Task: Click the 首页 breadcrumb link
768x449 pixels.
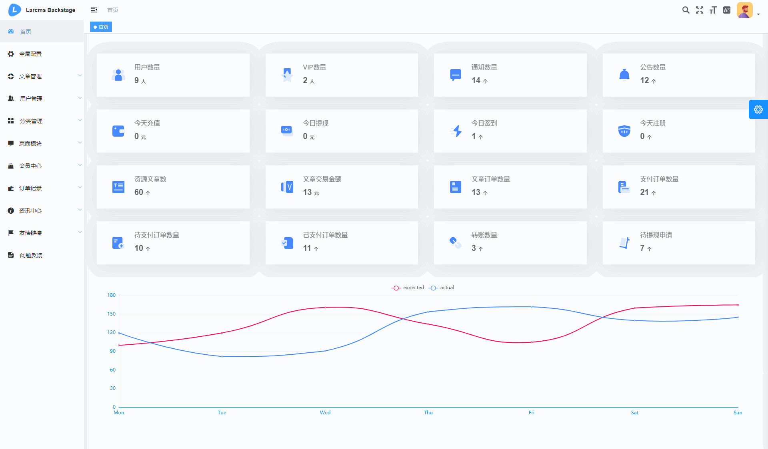Action: (113, 10)
